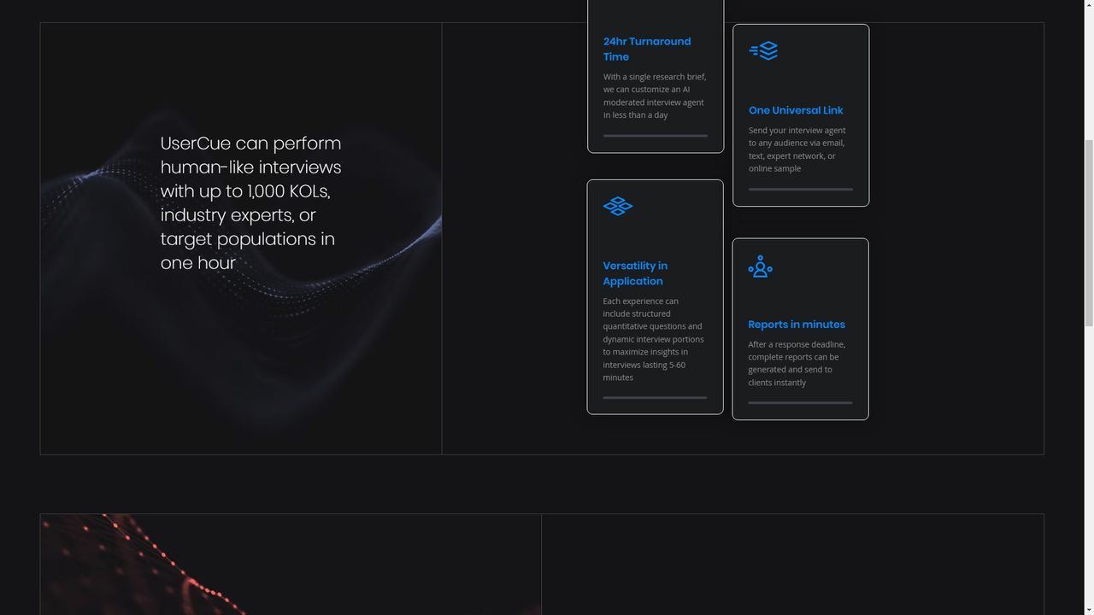
Task: Click description starting 'With a single research brief'
Action: (655, 96)
